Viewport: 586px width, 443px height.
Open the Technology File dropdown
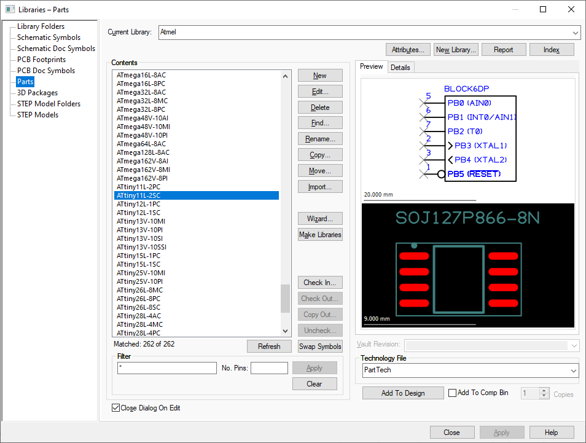573,370
